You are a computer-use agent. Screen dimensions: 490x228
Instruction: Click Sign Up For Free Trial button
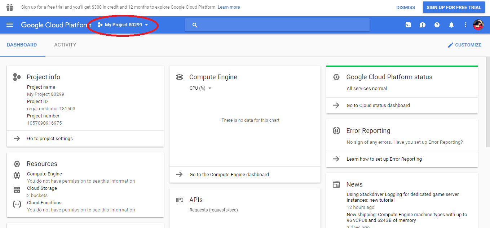click(x=454, y=7)
